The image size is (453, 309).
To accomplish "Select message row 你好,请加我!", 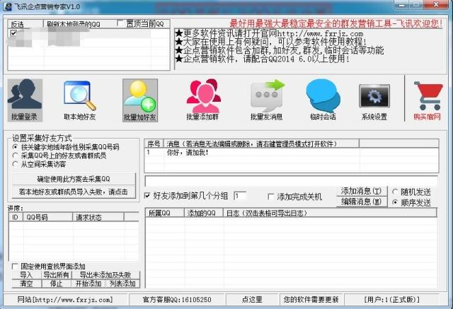I will click(291, 152).
